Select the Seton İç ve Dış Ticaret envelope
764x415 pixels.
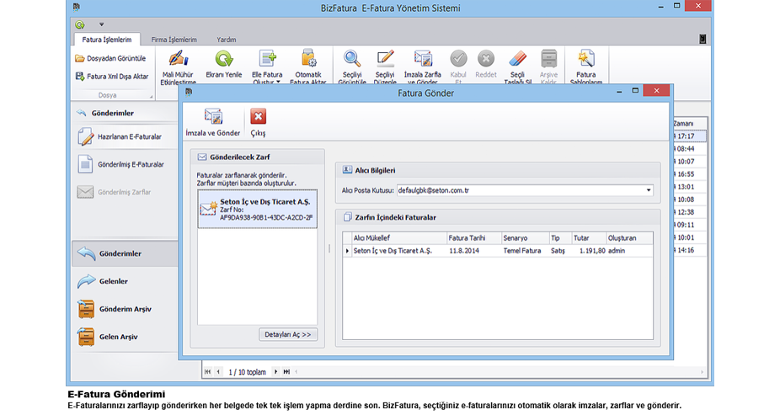pyautogui.click(x=256, y=209)
